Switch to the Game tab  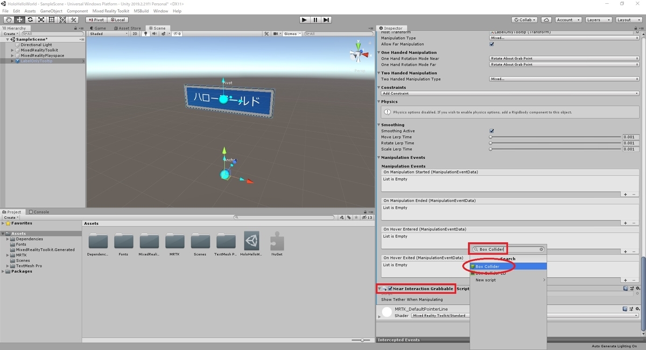99,28
